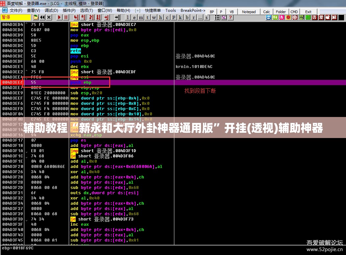Screen dimensions: 346x255
Task: Open Call stack 'k' button
Action: 180,17
